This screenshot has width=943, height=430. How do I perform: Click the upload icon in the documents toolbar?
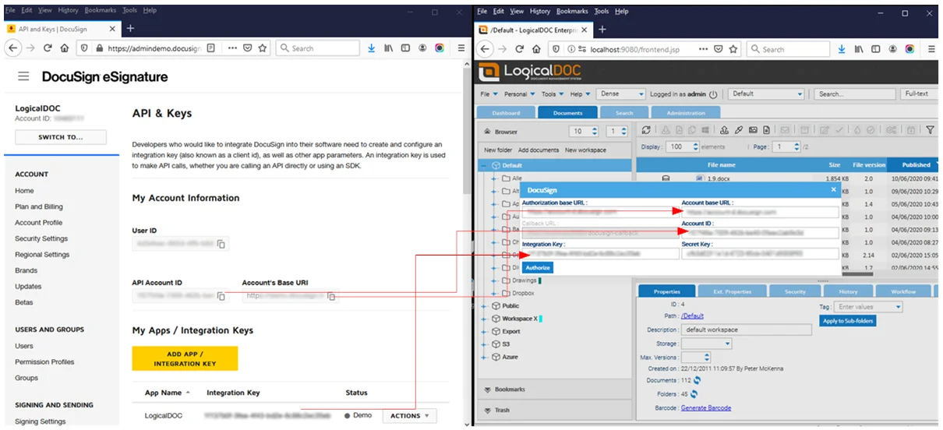coord(723,130)
